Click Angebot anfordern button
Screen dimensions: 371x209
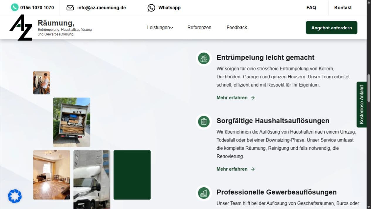coord(331,28)
